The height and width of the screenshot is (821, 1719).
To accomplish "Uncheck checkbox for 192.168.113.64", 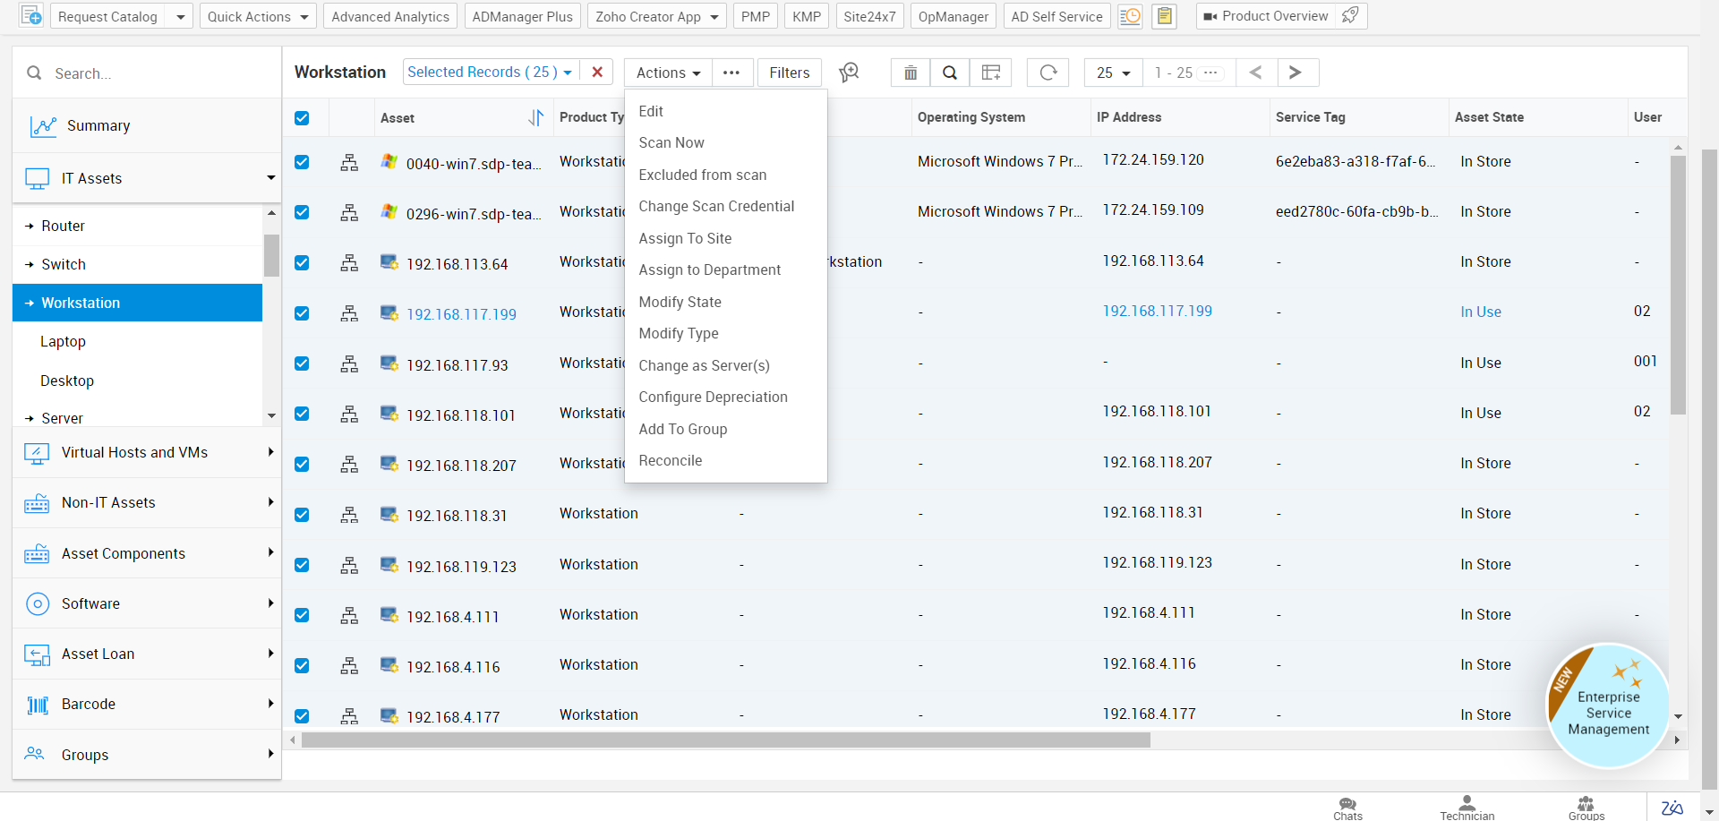I will click(x=302, y=263).
